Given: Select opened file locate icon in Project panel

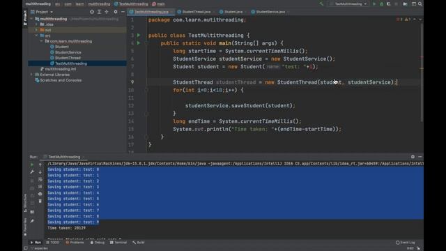Looking at the screenshot, I should coord(92,12).
